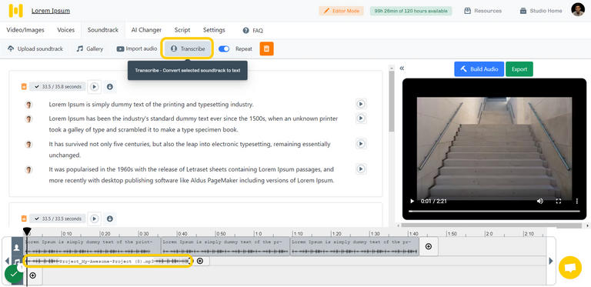The image size is (591, 287).
Task: Add a soundtrack clip with the plus icon
Action: point(200,261)
